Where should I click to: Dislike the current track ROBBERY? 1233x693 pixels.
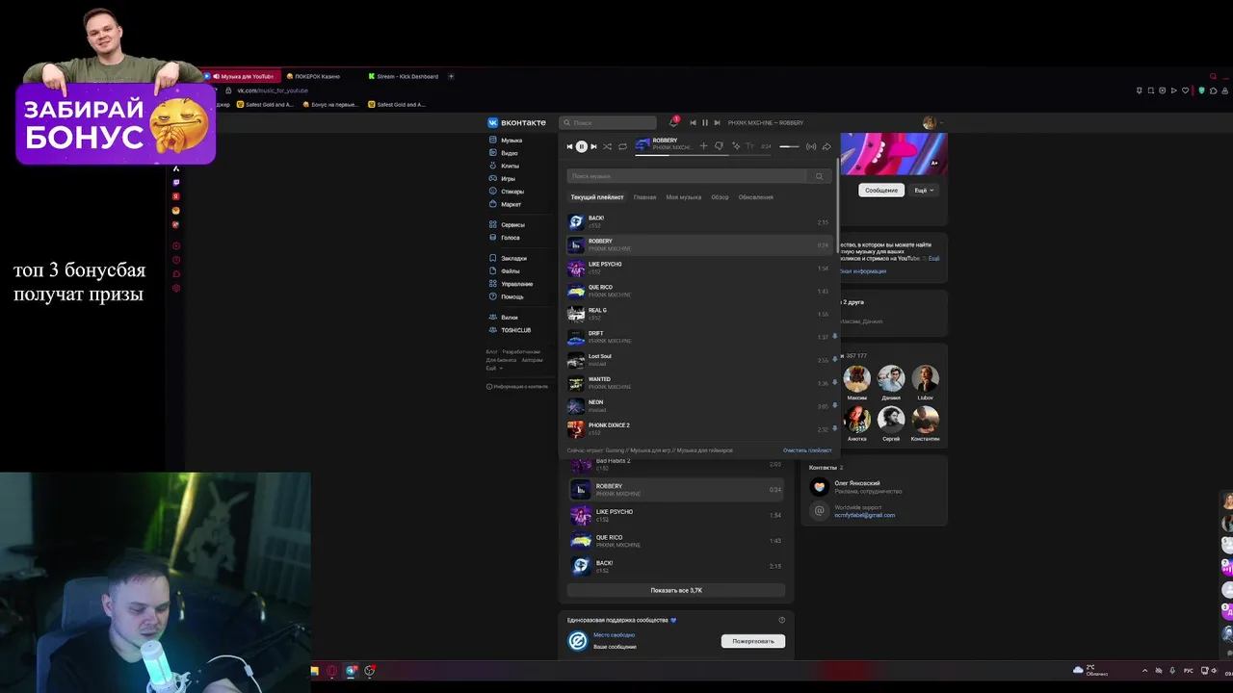pos(719,146)
